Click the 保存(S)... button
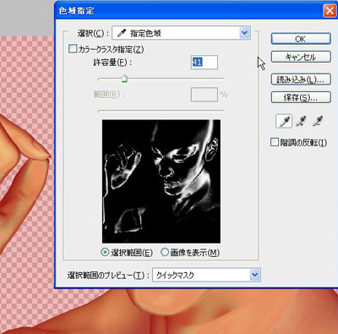338x334 pixels. [301, 97]
